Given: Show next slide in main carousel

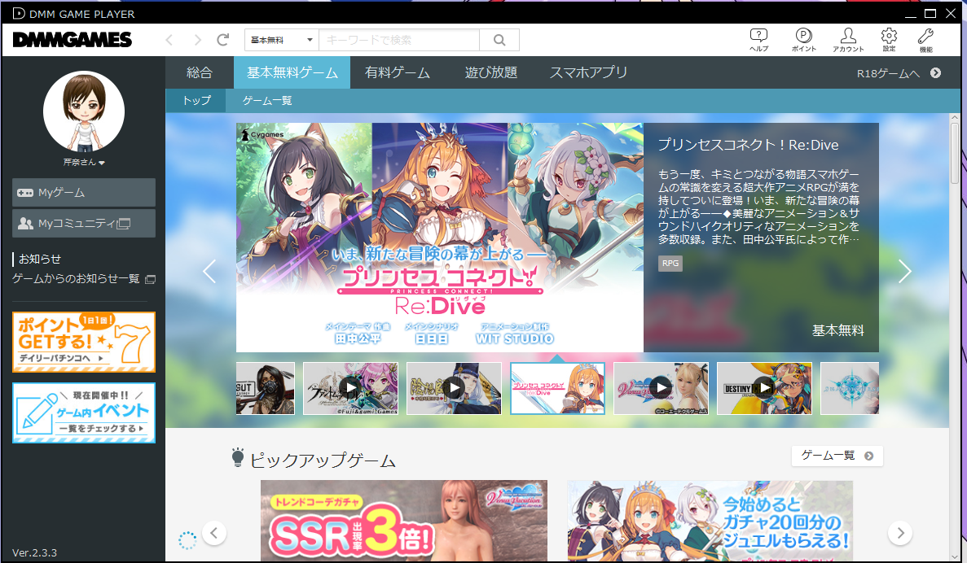Looking at the screenshot, I should (904, 271).
